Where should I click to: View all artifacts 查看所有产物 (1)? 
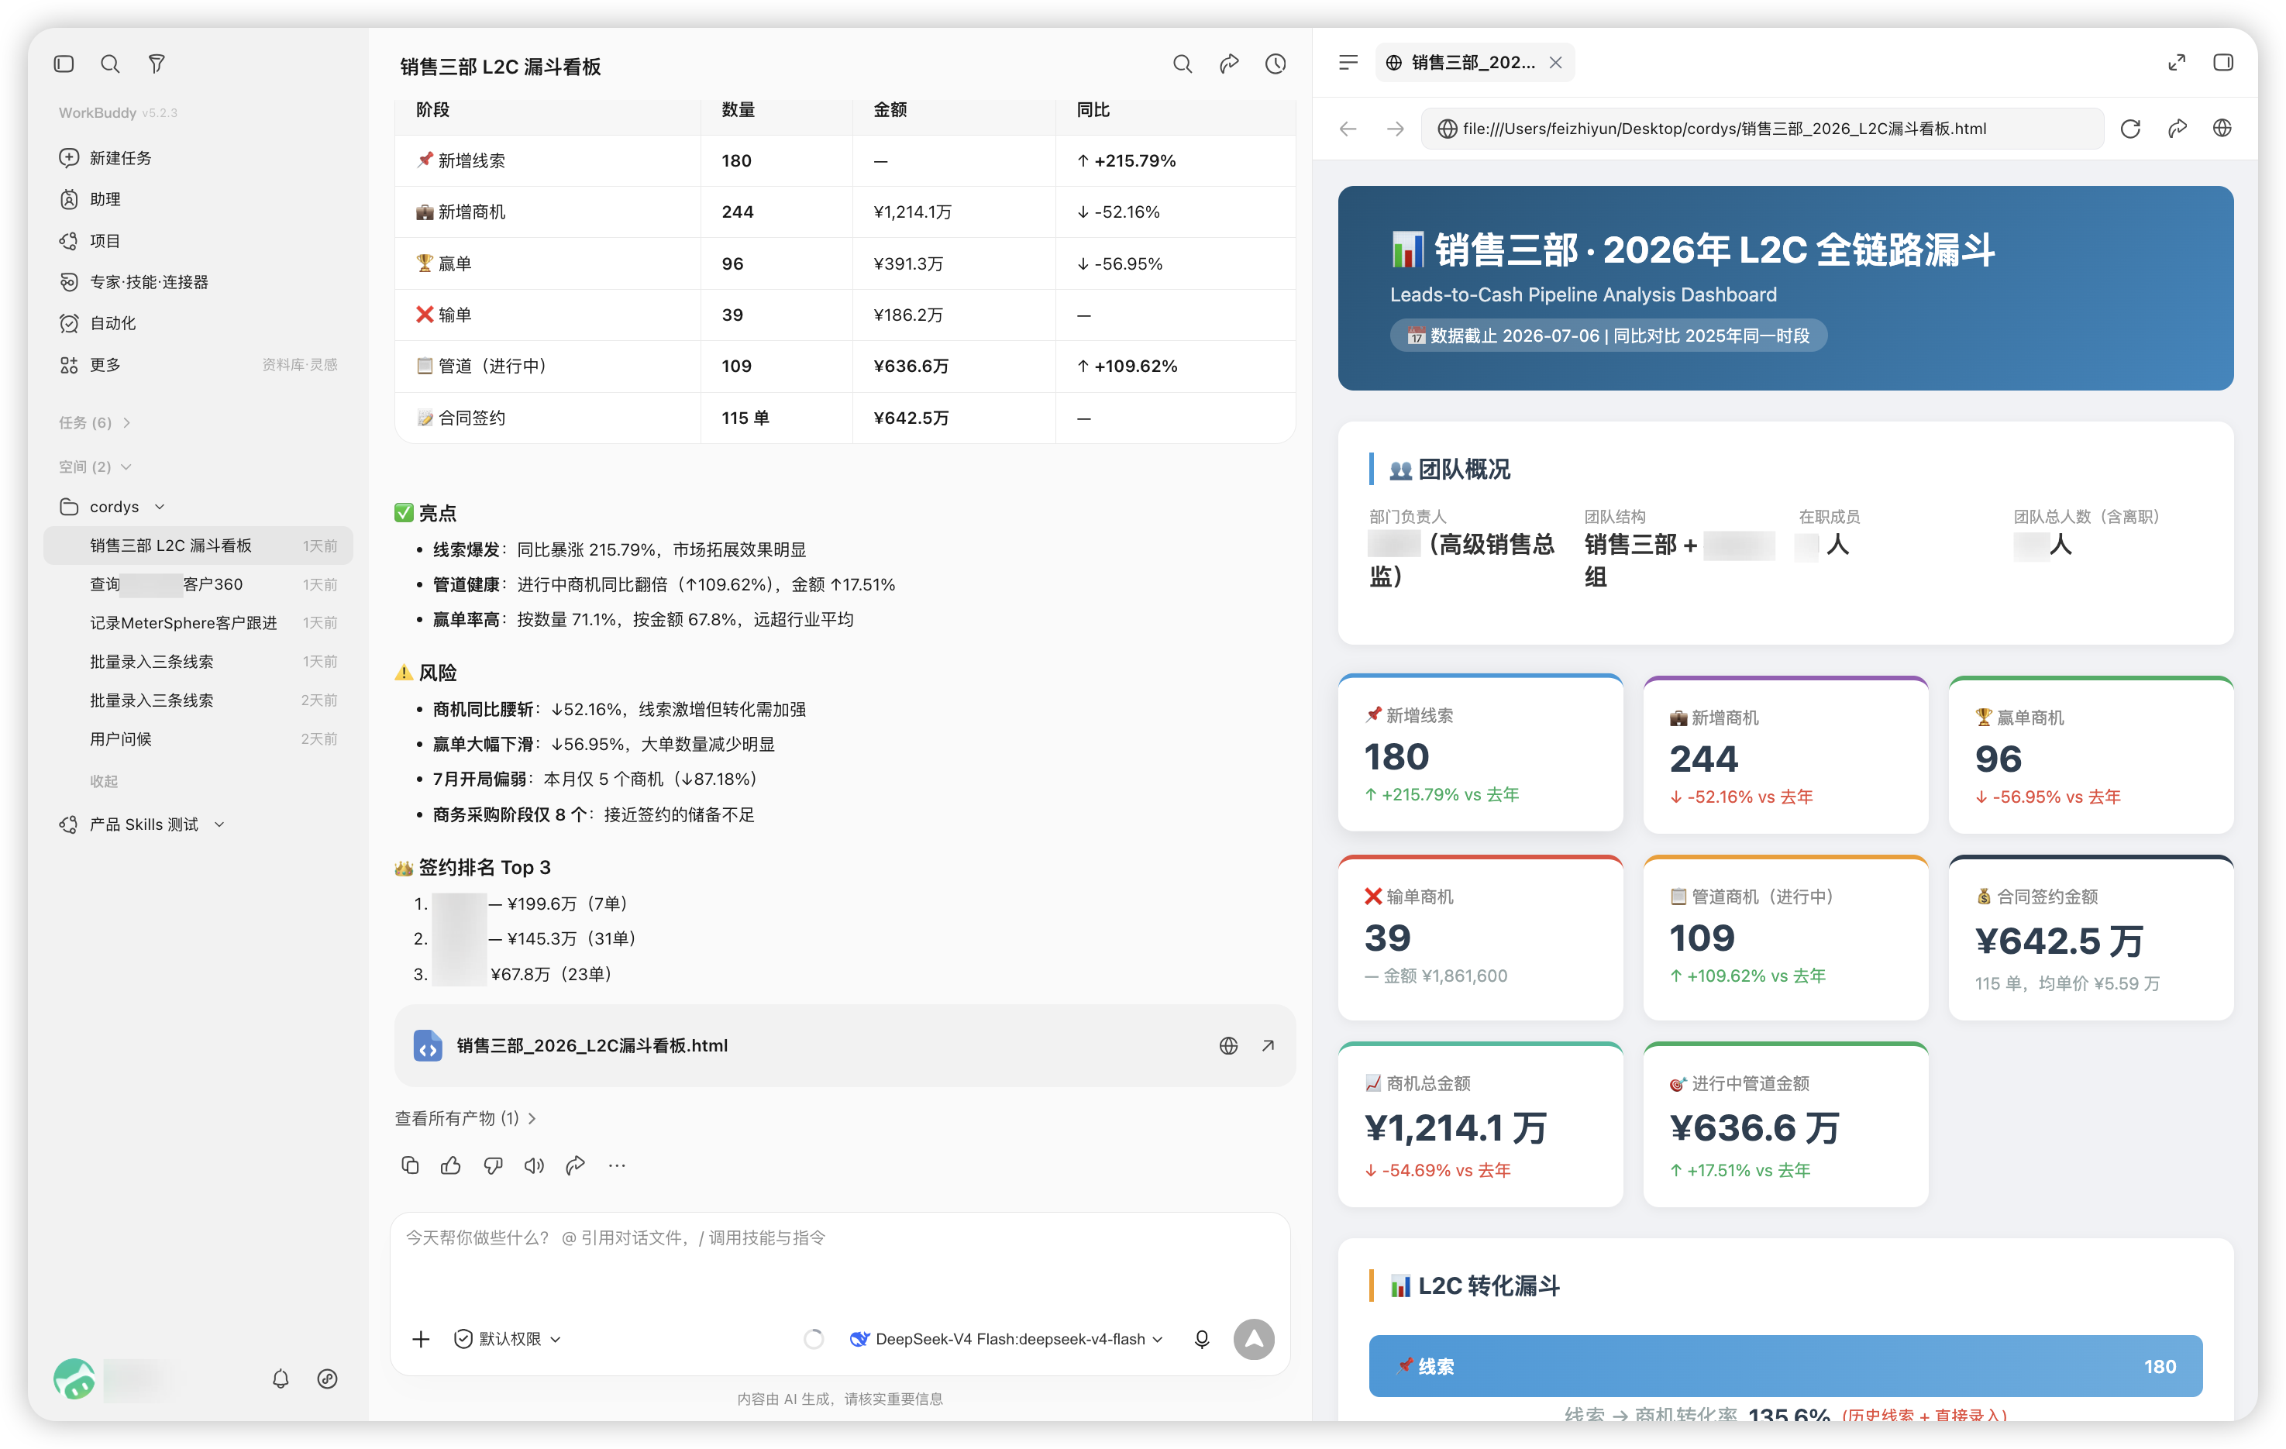tap(465, 1119)
